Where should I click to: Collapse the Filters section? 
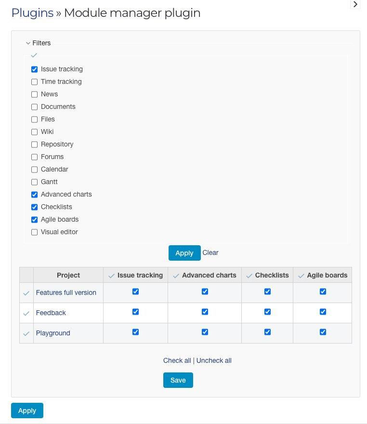point(28,43)
